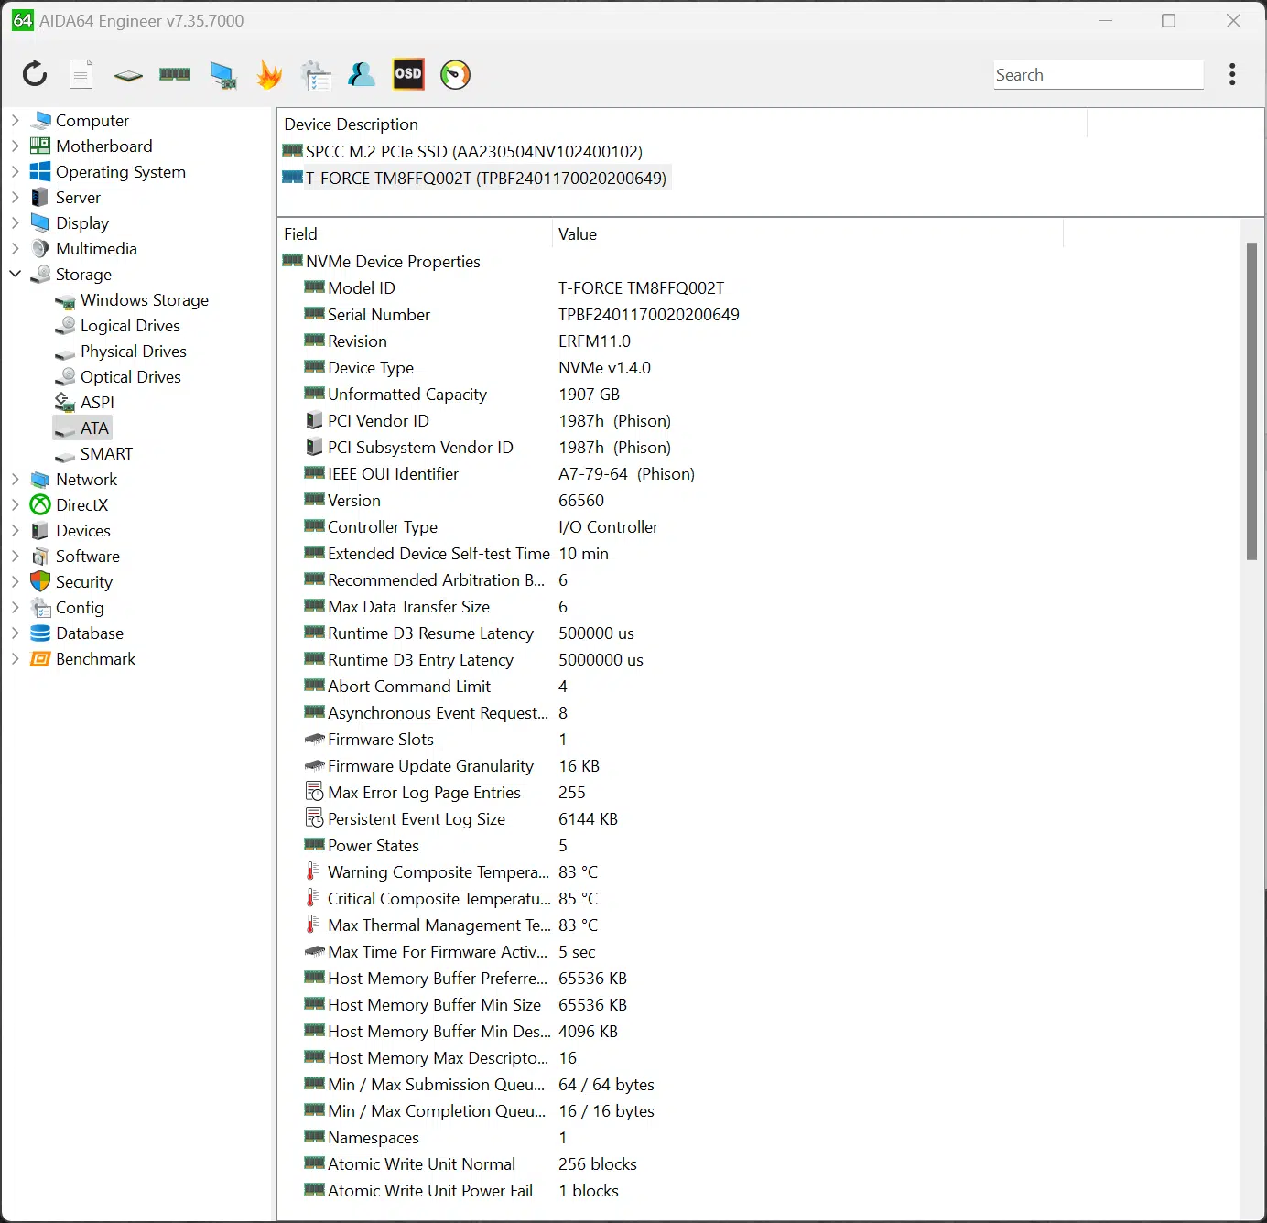
Task: Select the Computer icon in tree
Action: click(40, 120)
